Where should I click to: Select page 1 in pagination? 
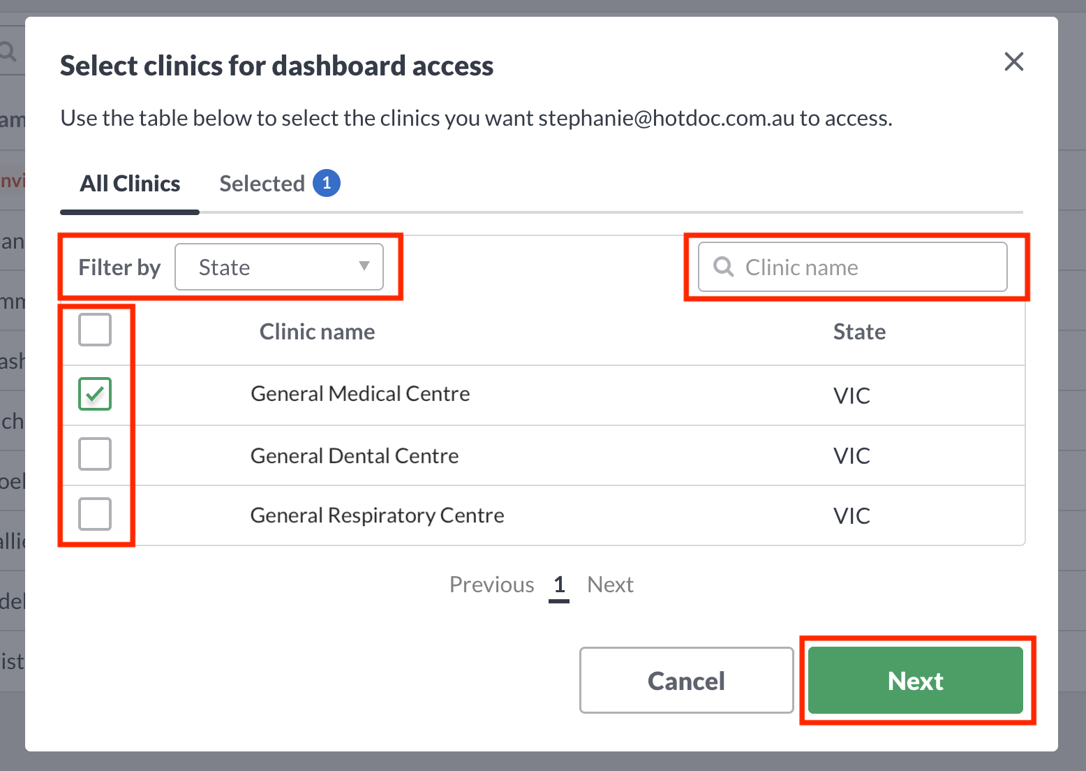pos(558,585)
